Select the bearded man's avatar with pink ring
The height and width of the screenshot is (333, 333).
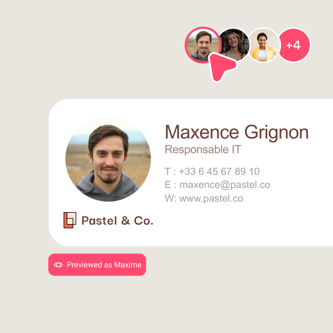pos(203,45)
